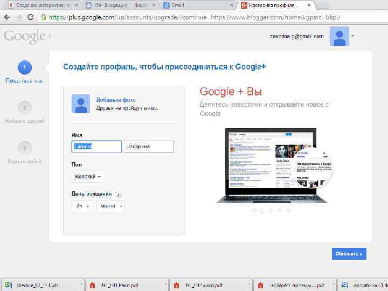Close the "Настройка профиля" tab

point(309,5)
